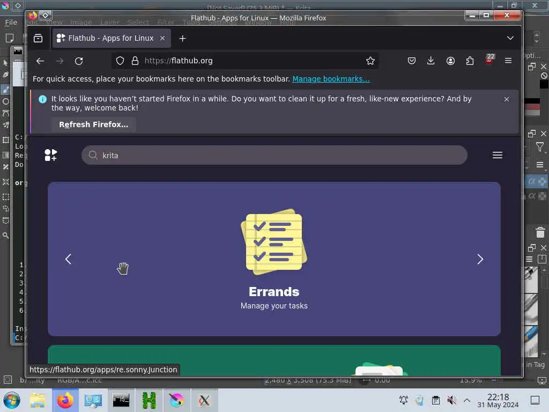Select Krita's zoom magnifier tool

tap(5, 236)
